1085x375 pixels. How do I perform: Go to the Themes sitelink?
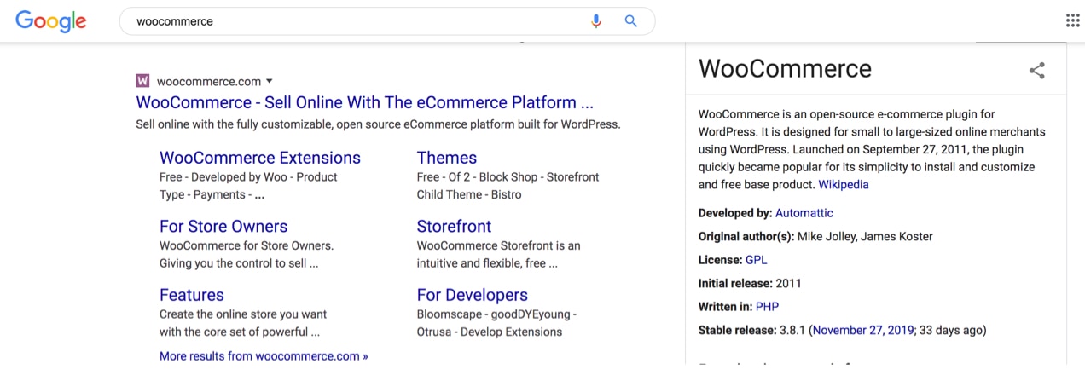446,158
